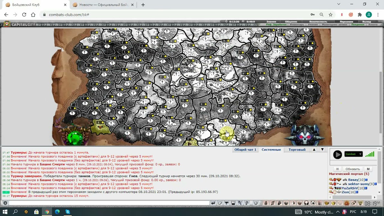Open the Windows Start menu
The width and height of the screenshot is (384, 216).
[x=5, y=212]
